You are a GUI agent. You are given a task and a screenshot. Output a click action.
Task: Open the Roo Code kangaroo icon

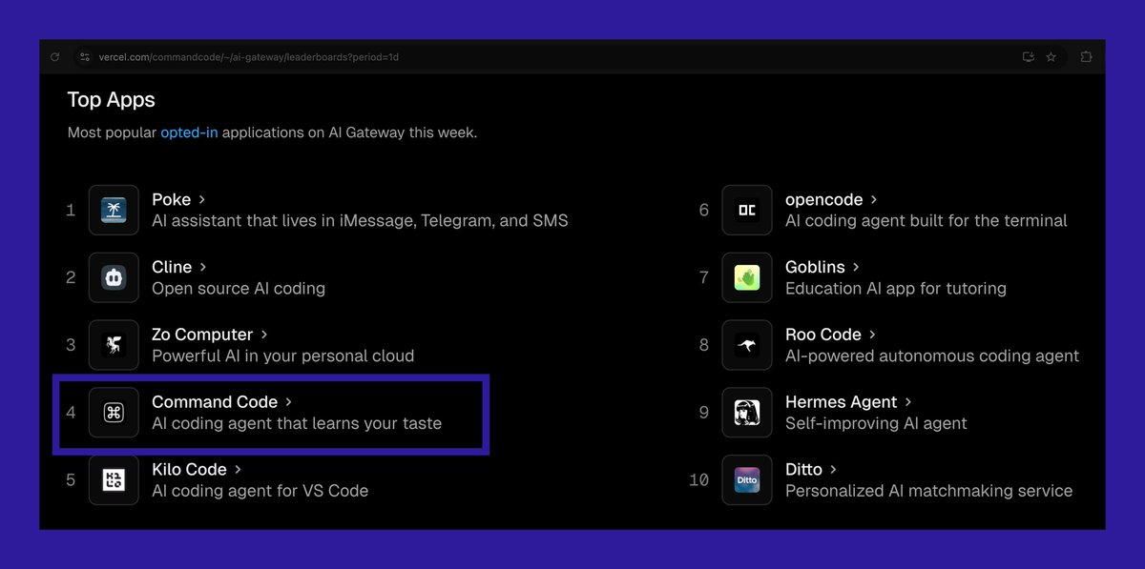(x=747, y=345)
